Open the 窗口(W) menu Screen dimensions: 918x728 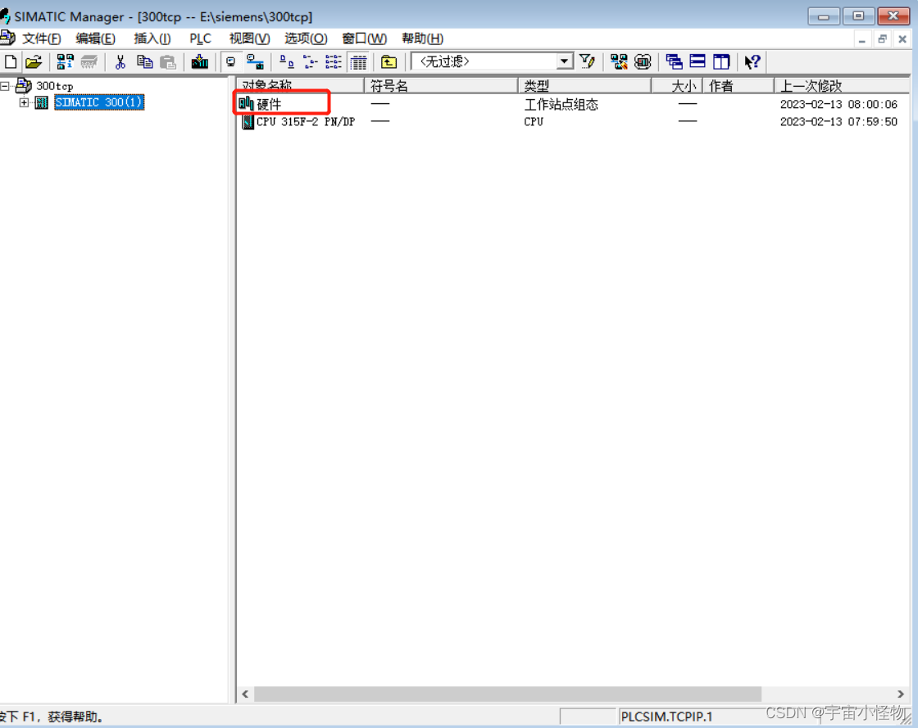point(364,38)
